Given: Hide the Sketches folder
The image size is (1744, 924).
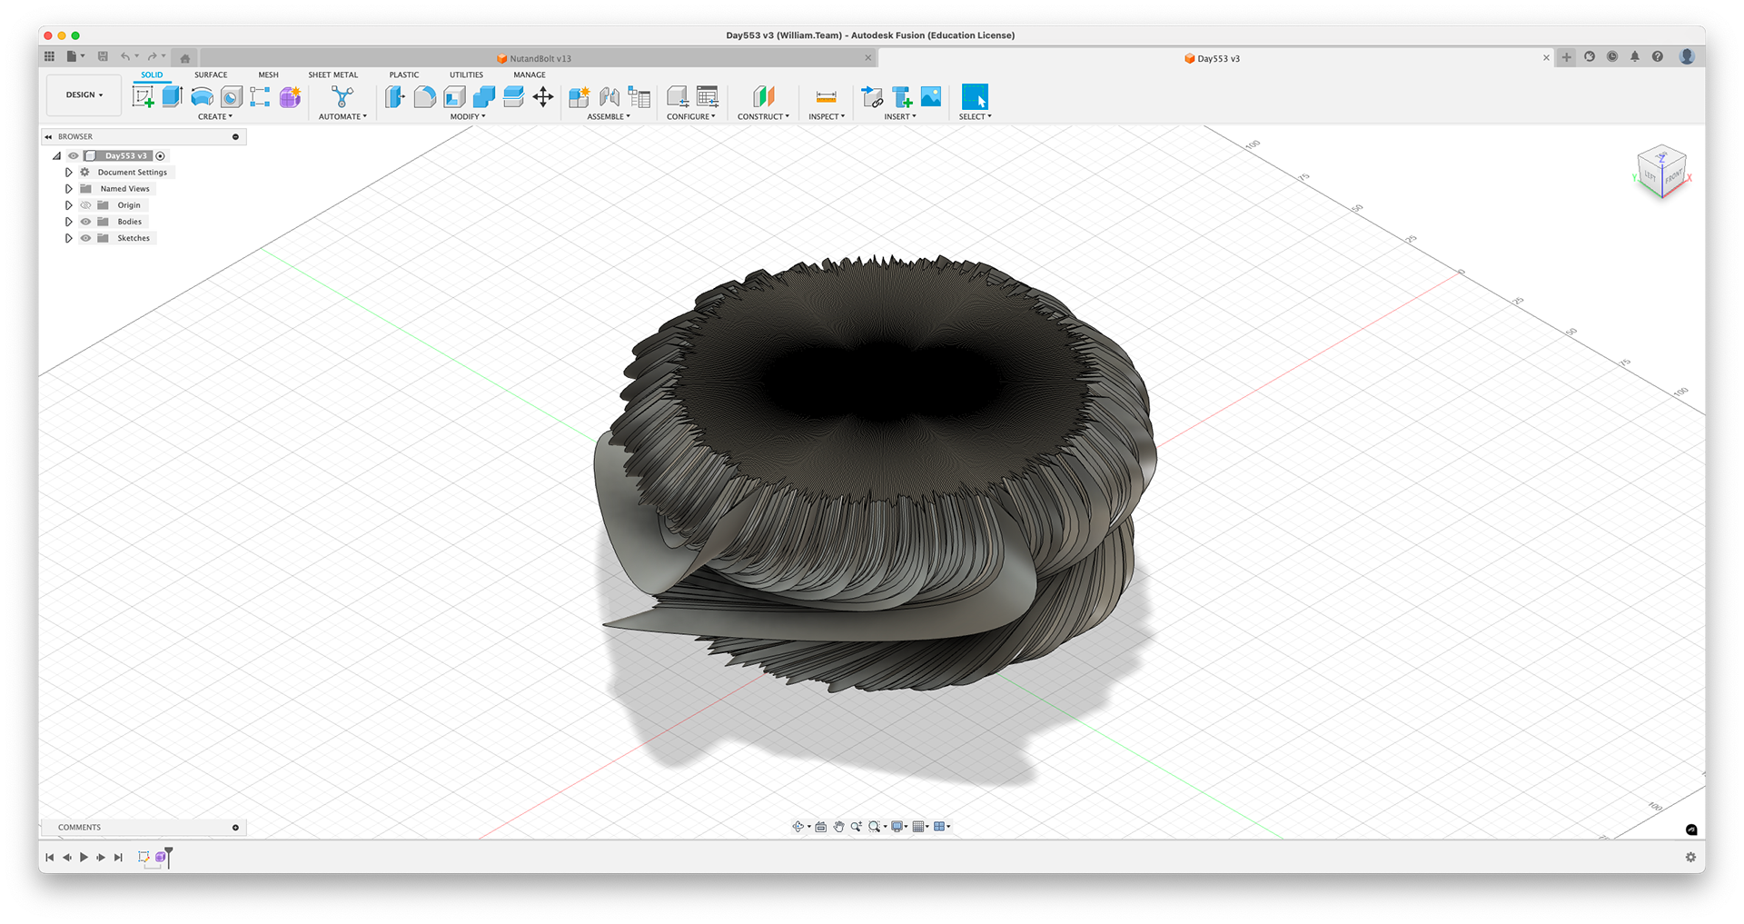Looking at the screenshot, I should [86, 238].
